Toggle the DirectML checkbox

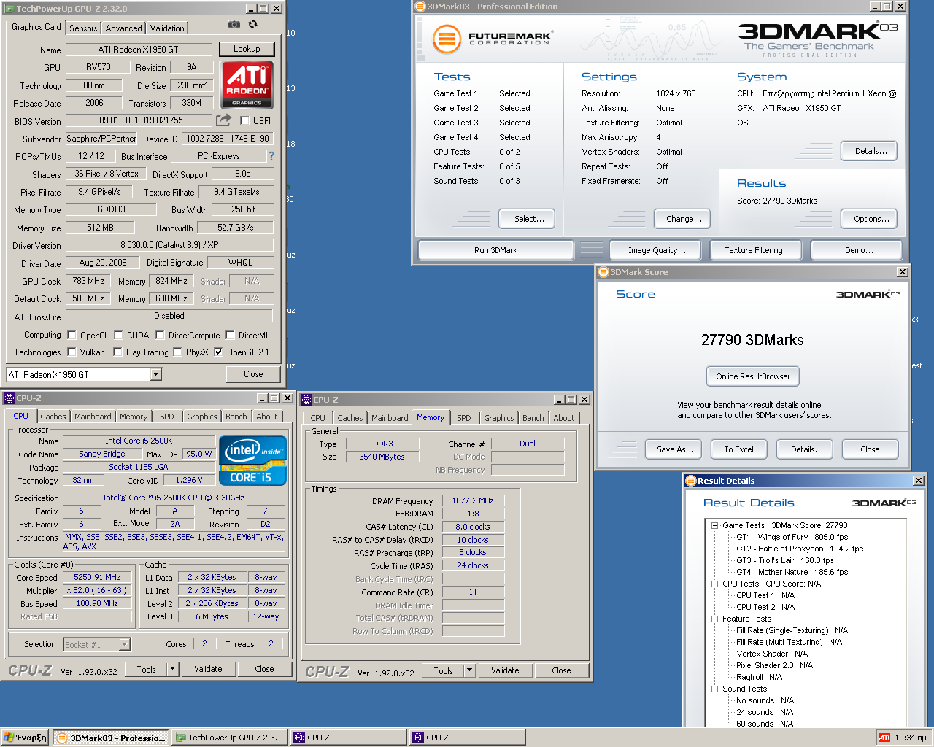click(230, 336)
